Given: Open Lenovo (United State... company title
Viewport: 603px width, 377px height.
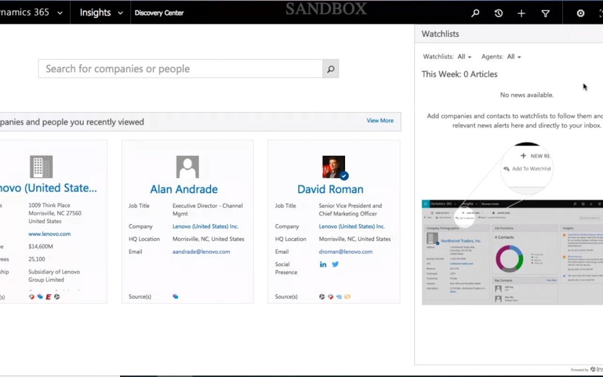Looking at the screenshot, I should (x=49, y=188).
